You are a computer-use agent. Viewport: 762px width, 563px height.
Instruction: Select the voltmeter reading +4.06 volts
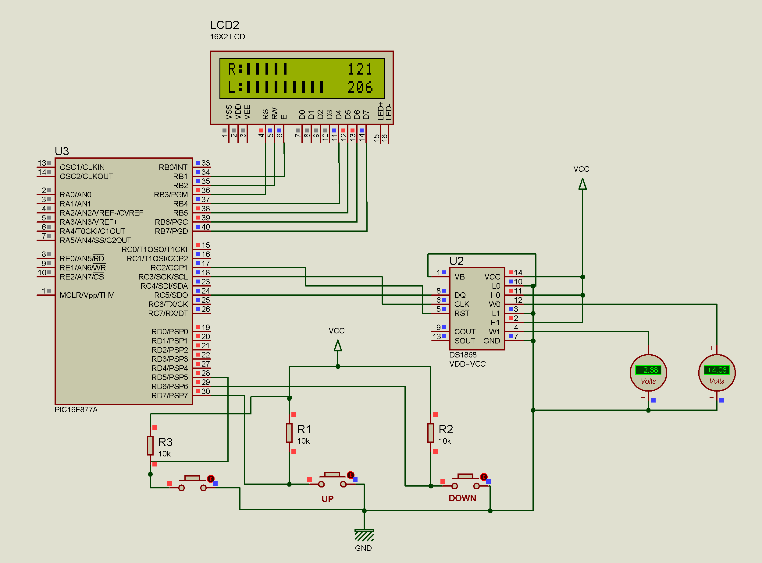pyautogui.click(x=717, y=372)
